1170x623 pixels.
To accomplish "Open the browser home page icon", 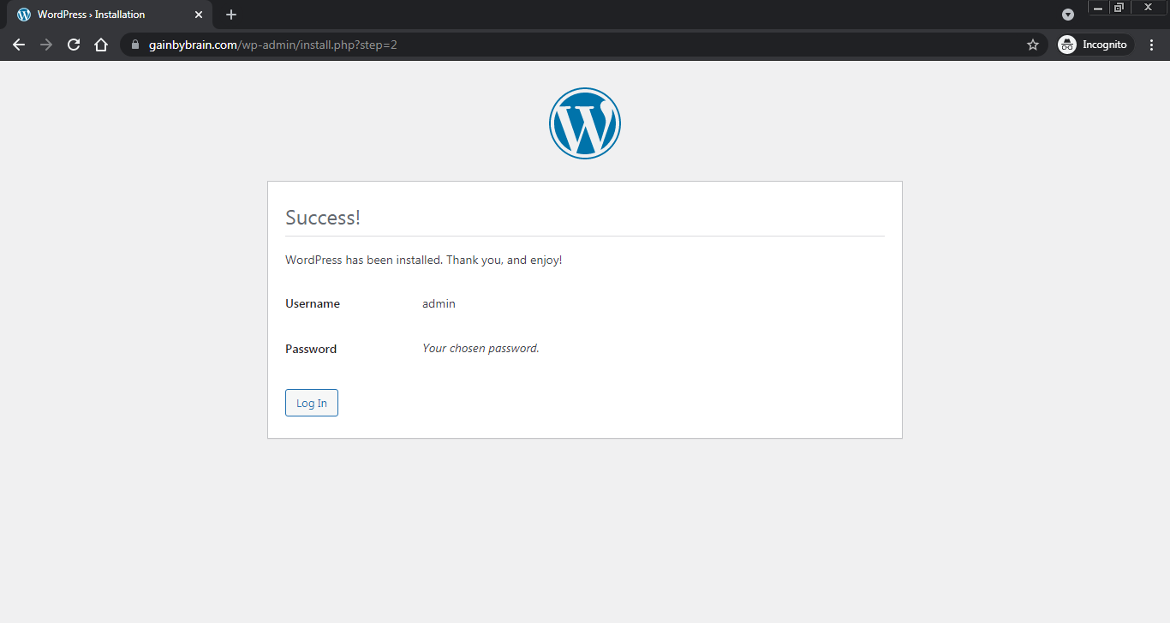I will 101,45.
